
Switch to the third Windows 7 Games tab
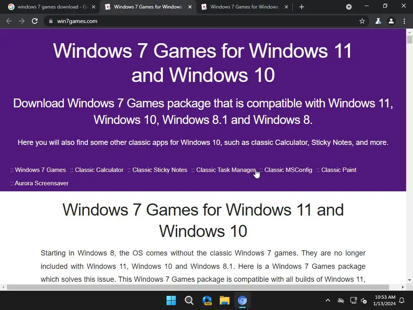click(244, 7)
